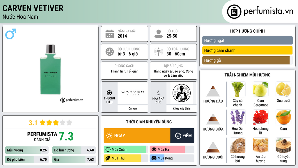Click the dark Đêm nighttime segment

coord(182,136)
